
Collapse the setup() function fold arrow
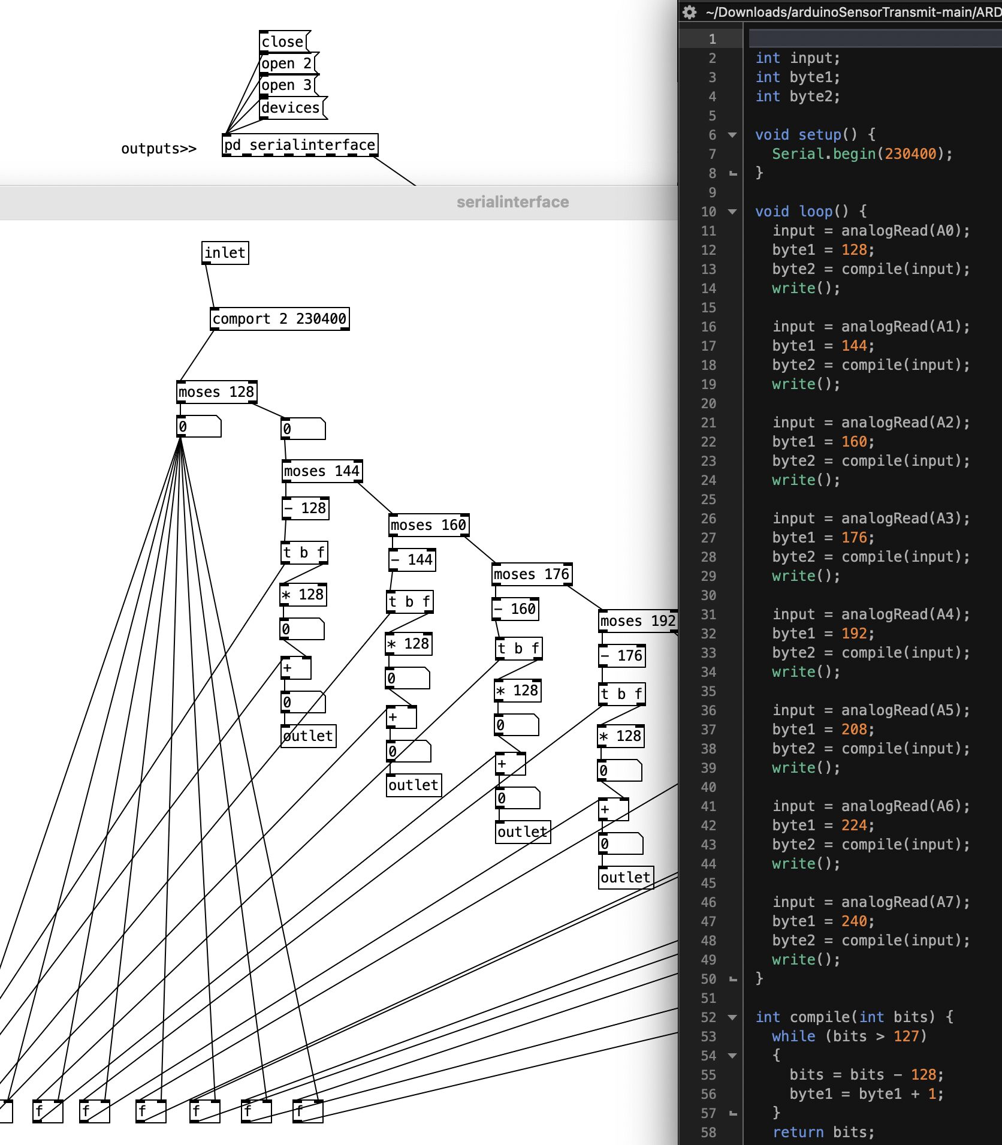(732, 135)
